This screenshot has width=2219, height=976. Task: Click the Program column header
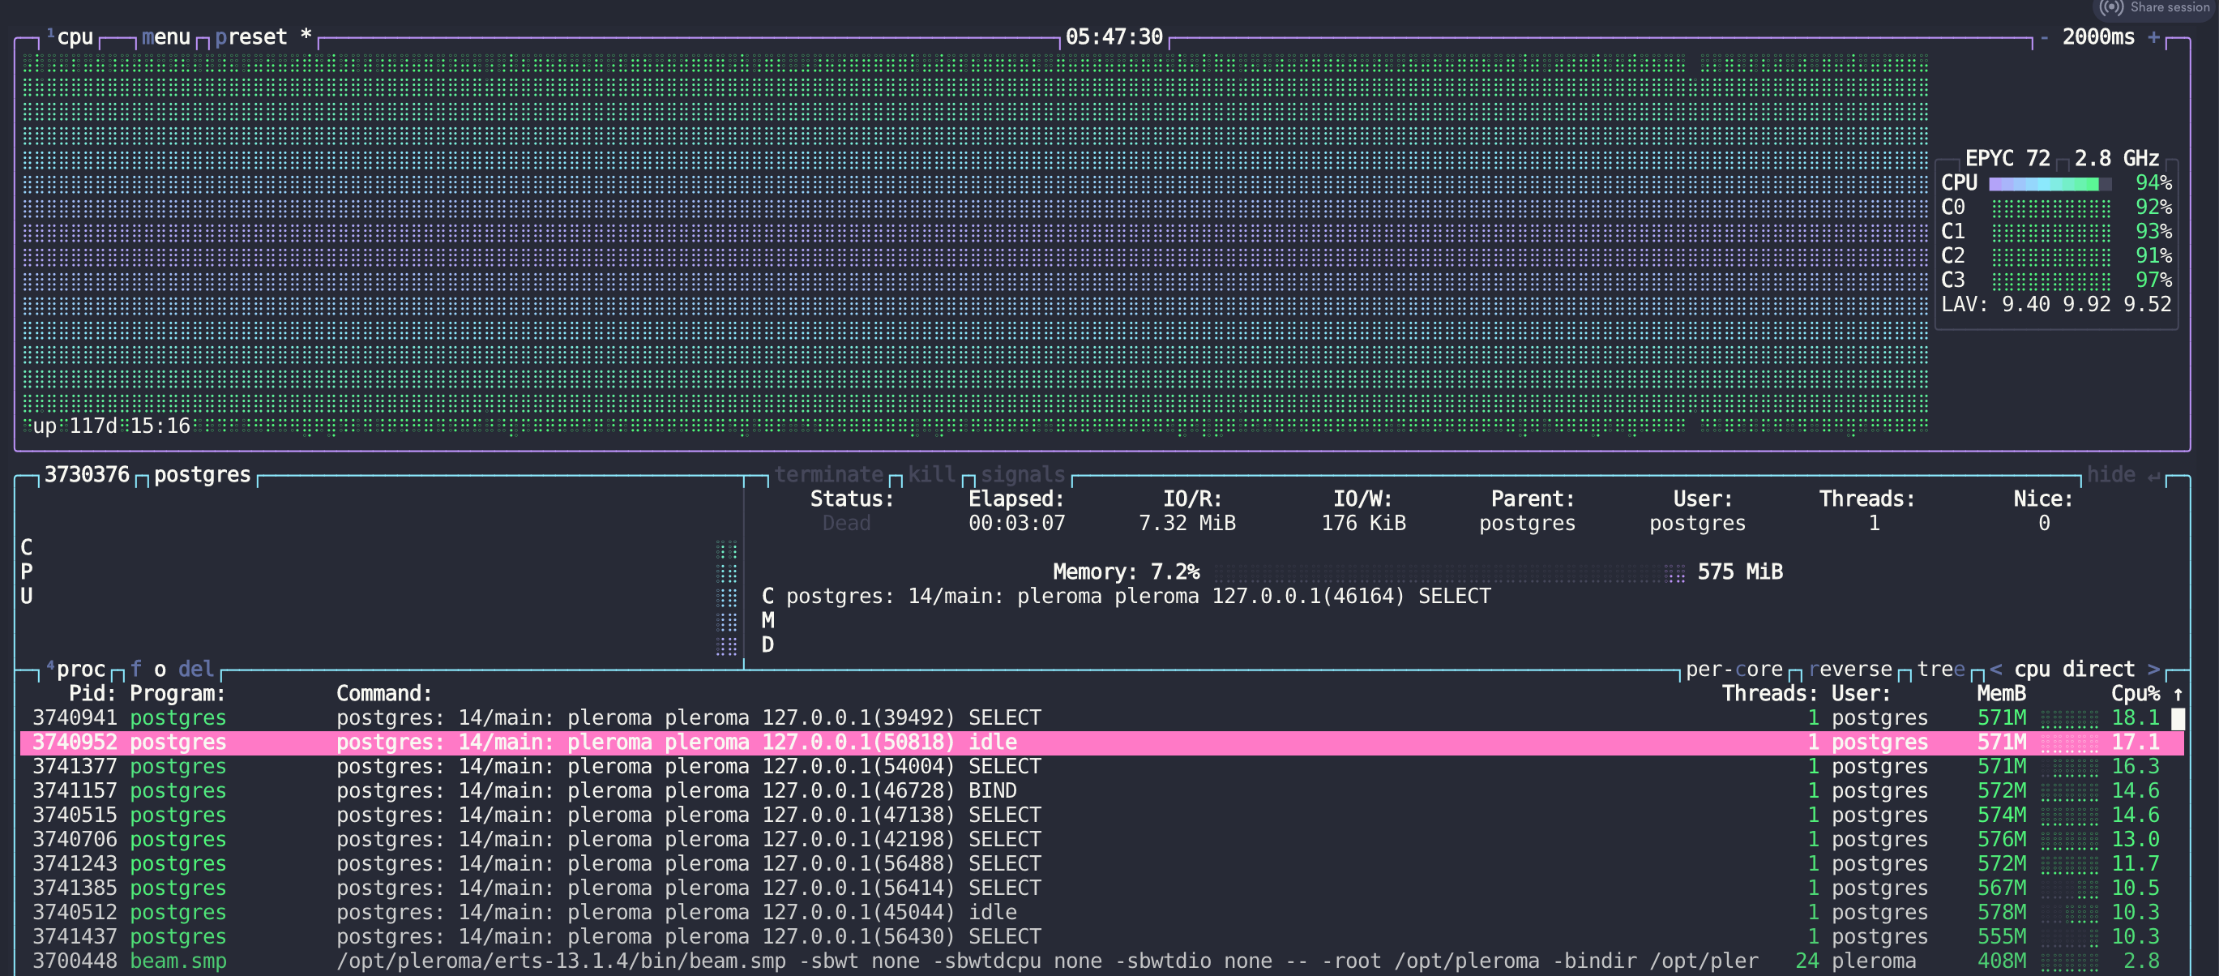[x=177, y=693]
